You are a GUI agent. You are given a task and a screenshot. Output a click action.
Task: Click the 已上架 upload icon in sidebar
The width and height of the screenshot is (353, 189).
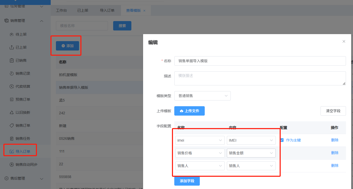coord(11,47)
